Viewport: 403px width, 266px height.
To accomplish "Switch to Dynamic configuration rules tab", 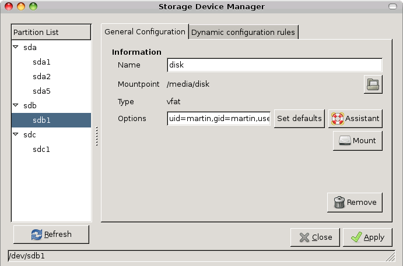I will pos(243,32).
